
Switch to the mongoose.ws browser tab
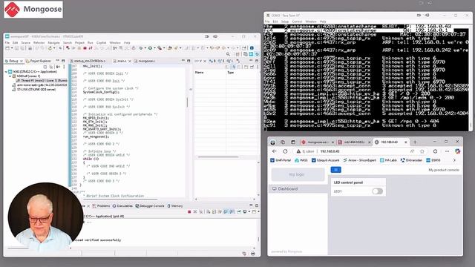[x=317, y=142]
